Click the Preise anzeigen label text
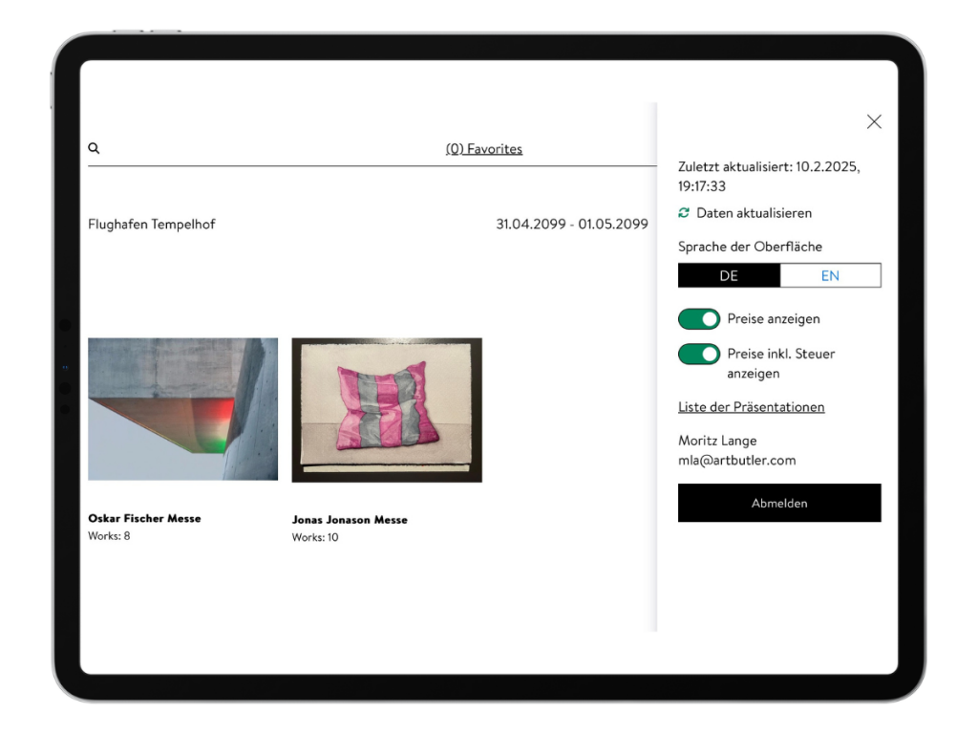 (774, 319)
